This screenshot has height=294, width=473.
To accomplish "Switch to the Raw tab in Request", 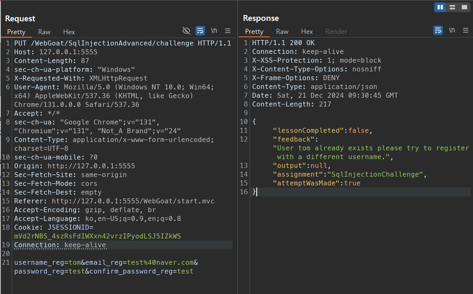I will pyautogui.click(x=44, y=32).
